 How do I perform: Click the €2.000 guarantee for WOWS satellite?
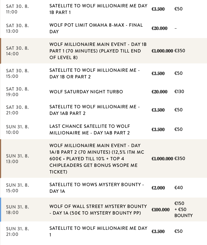[x=158, y=188]
